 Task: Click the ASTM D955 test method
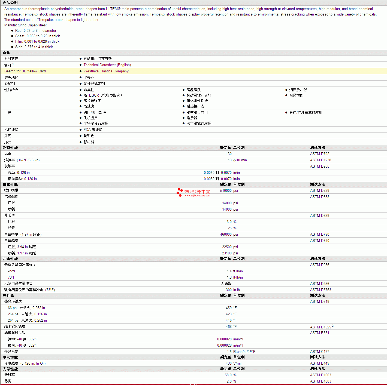pyautogui.click(x=320, y=166)
